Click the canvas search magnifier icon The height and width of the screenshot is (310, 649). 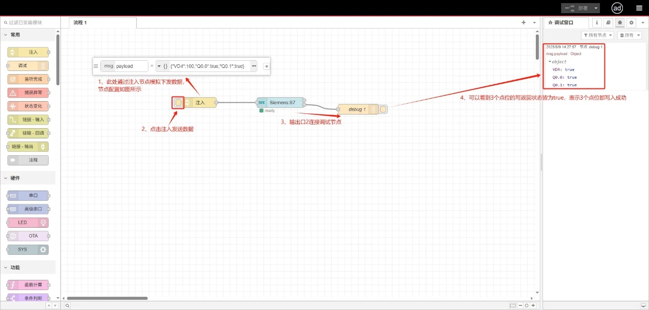(x=67, y=305)
